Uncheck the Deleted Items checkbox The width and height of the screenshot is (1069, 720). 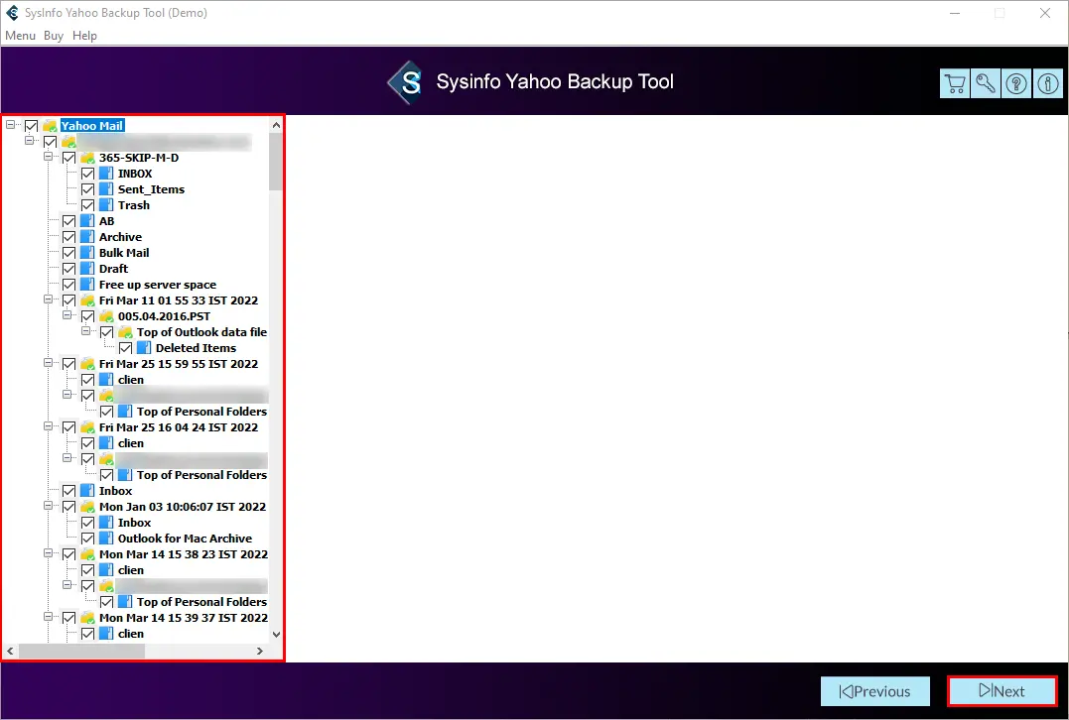[x=125, y=348]
